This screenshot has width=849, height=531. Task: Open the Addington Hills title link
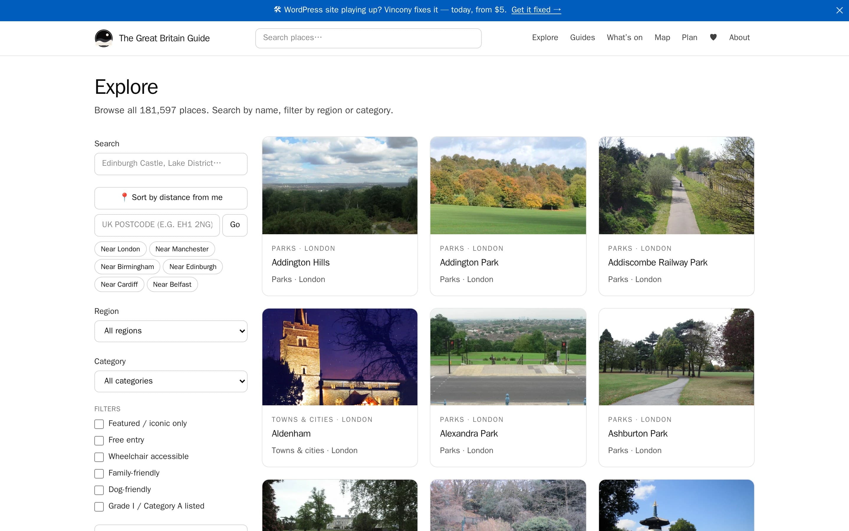tap(300, 263)
